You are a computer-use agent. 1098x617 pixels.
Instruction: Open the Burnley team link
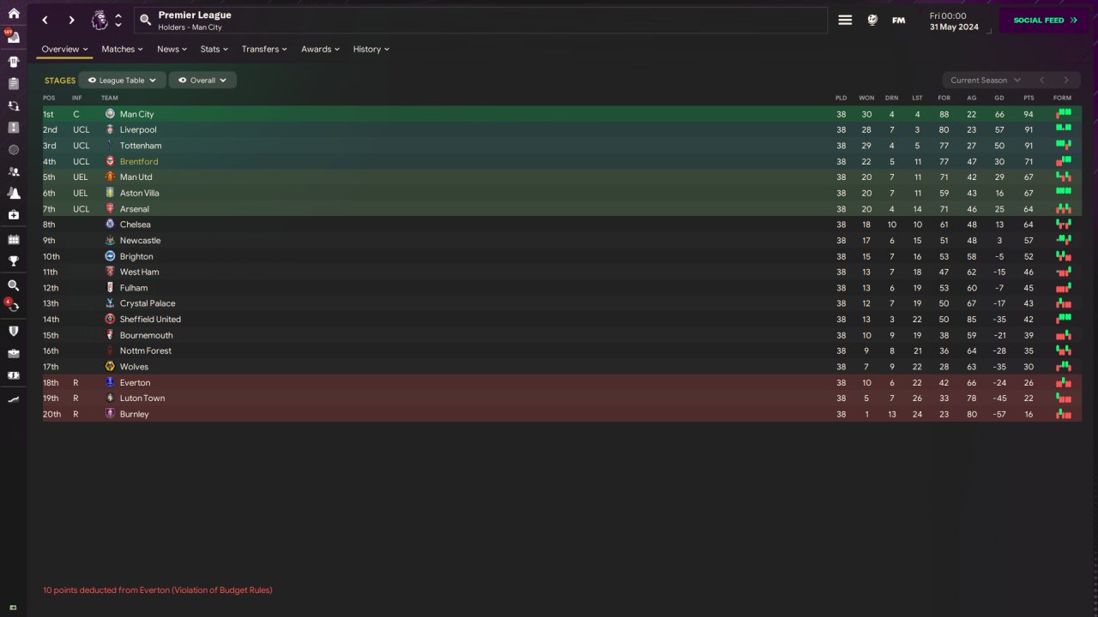tap(135, 414)
